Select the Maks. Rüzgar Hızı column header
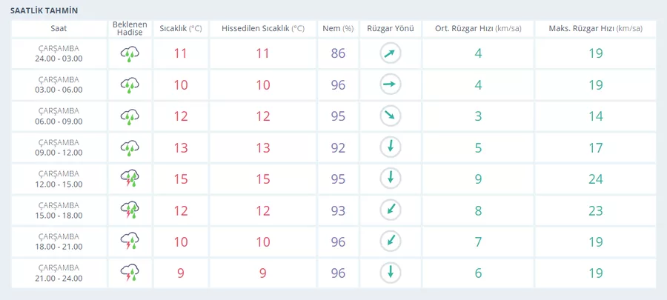 596,29
